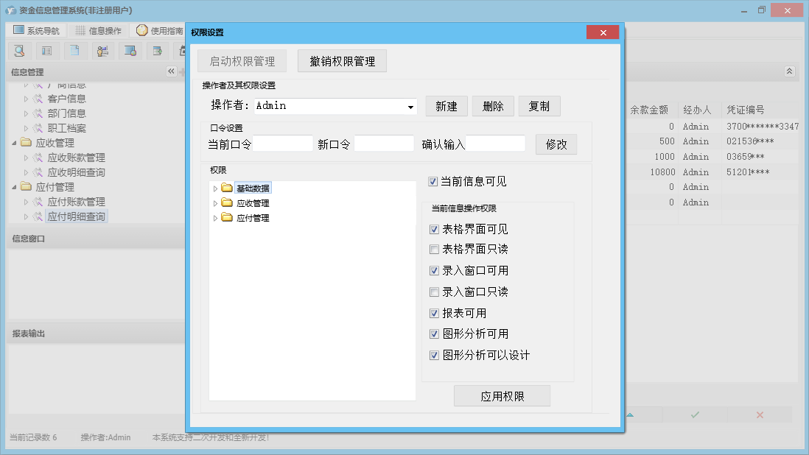Collapse 应付管理 group in left sidebar
809x455 pixels.
point(15,187)
